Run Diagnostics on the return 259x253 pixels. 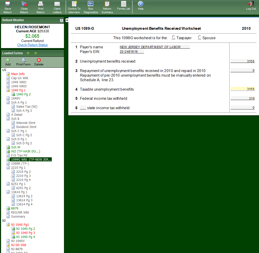(x=91, y=4)
